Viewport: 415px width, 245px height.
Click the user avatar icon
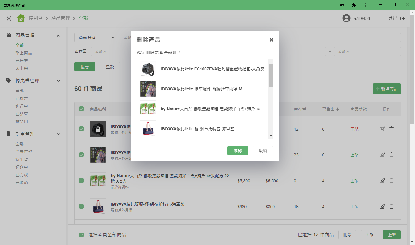346,18
